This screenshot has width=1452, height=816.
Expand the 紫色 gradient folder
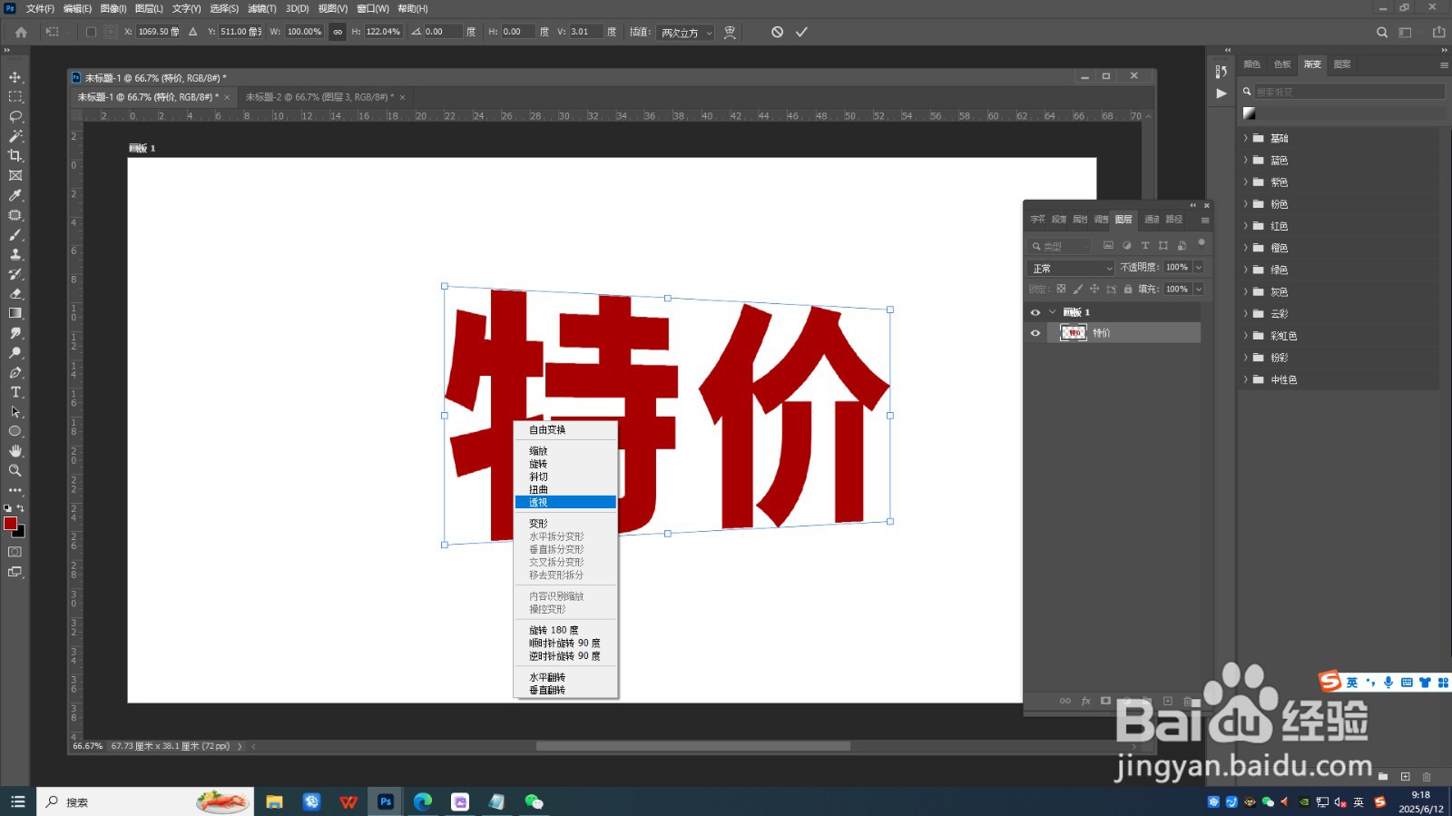point(1245,182)
